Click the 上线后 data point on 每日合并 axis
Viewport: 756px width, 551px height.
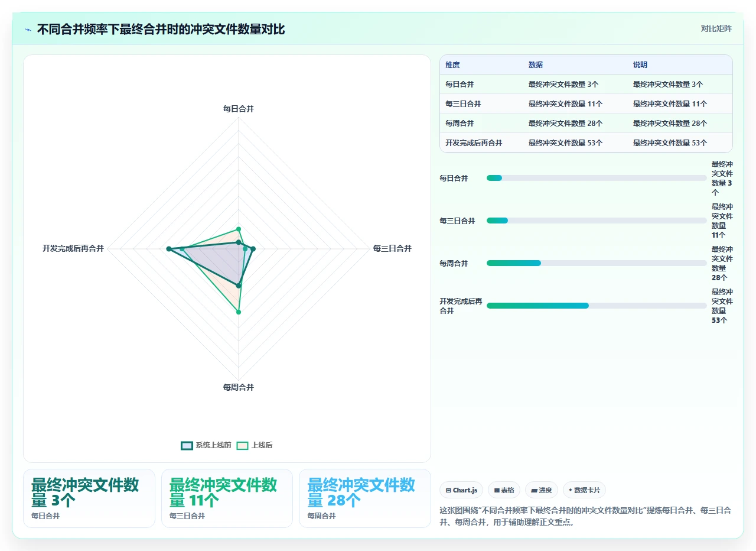[239, 229]
